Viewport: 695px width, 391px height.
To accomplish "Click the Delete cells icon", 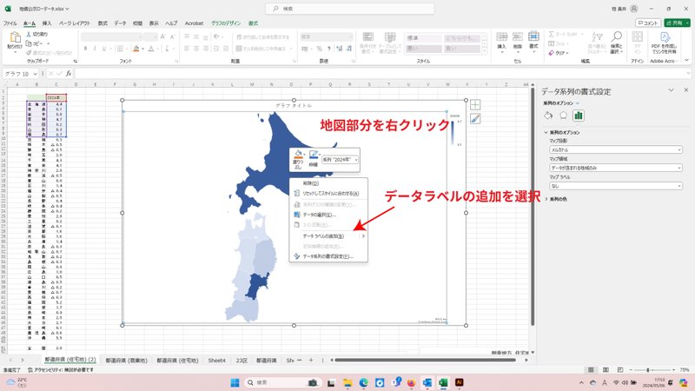I will [x=518, y=36].
